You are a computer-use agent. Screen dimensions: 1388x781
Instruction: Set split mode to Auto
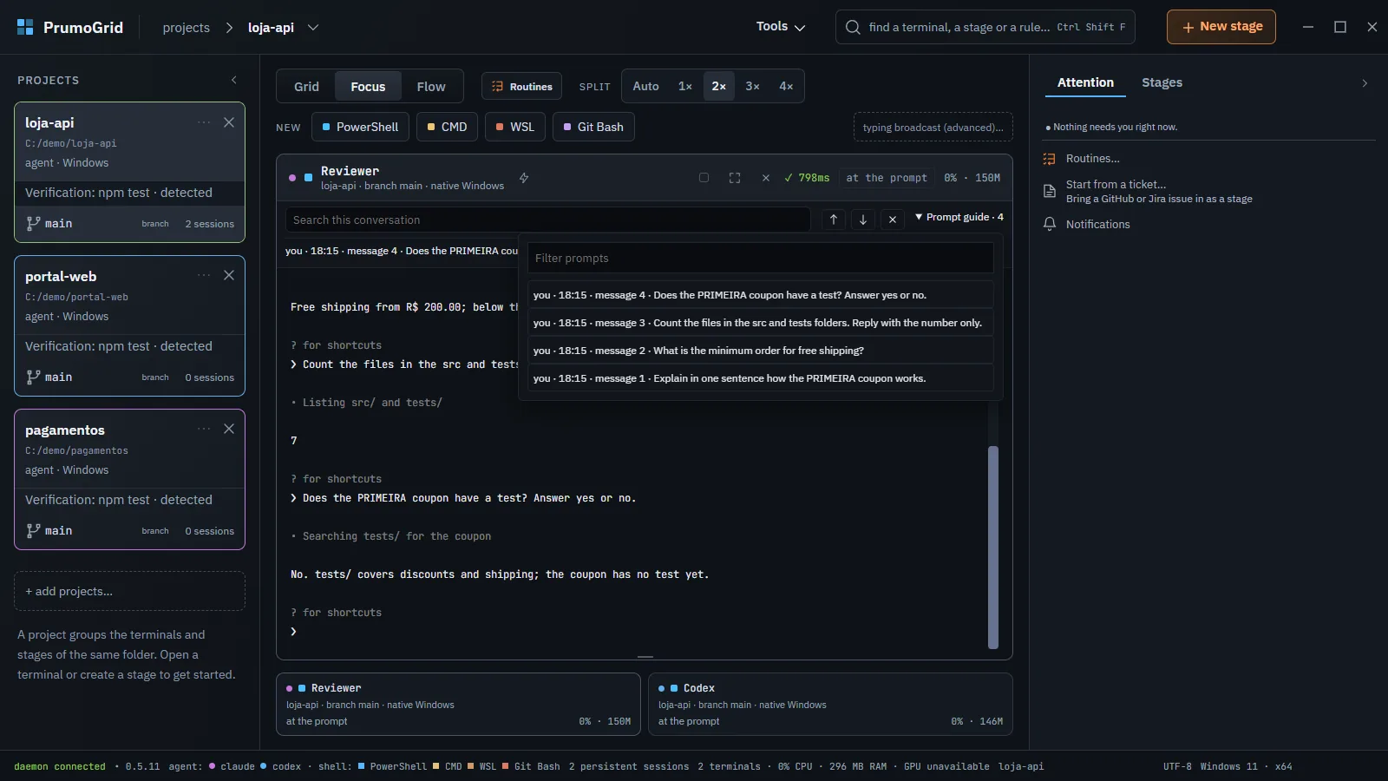(645, 86)
